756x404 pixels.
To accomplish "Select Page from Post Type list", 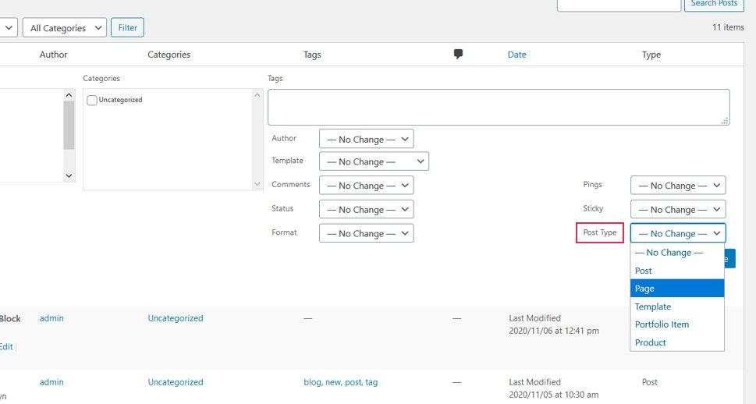I will point(676,289).
